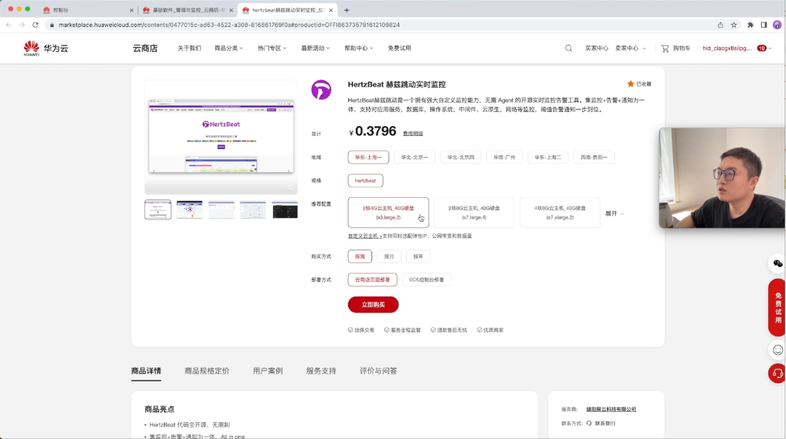Toggle the 已收藏 favorite star
786x439 pixels.
tap(639, 84)
